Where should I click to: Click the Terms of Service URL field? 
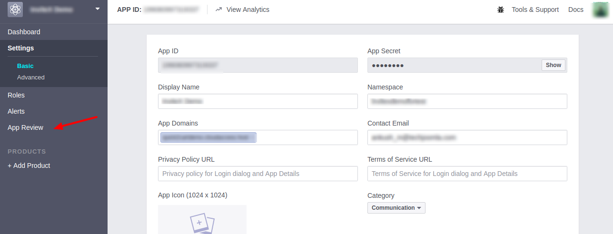pyautogui.click(x=467, y=174)
